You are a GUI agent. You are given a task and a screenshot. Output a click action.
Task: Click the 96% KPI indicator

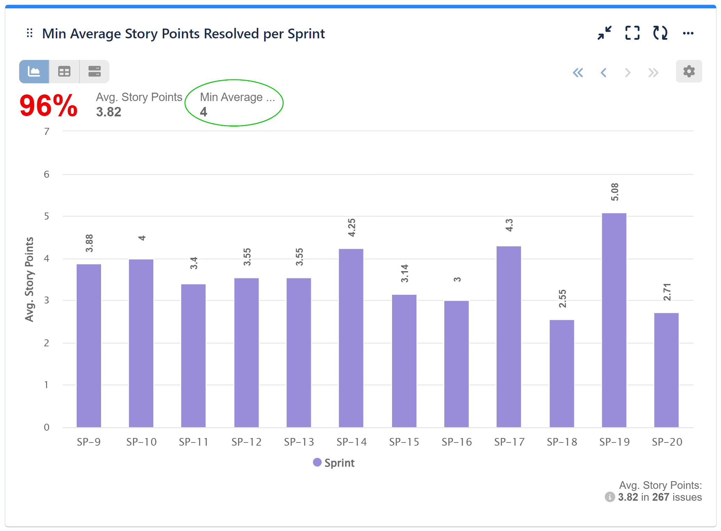coord(48,106)
